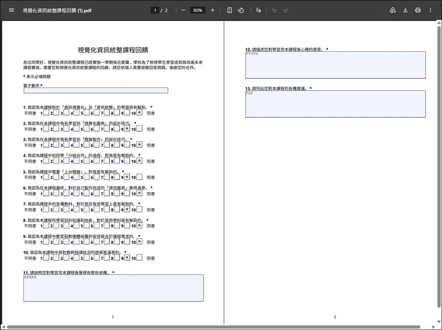The height and width of the screenshot is (330, 442).
Task: Click the email address input field
Action: point(96,90)
